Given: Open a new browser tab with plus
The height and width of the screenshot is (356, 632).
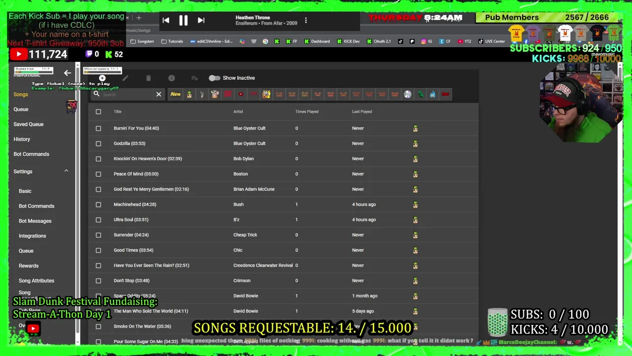Looking at the screenshot, I should click(139, 18).
